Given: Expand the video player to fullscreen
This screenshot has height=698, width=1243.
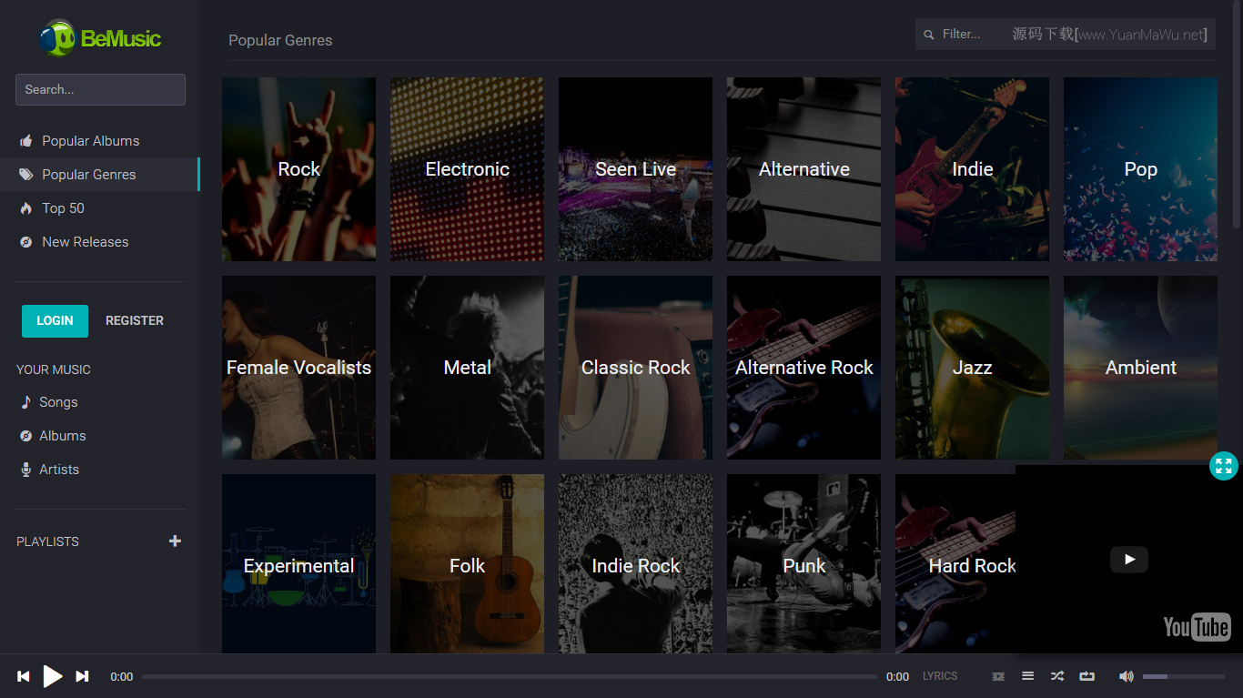Looking at the screenshot, I should click(1223, 467).
